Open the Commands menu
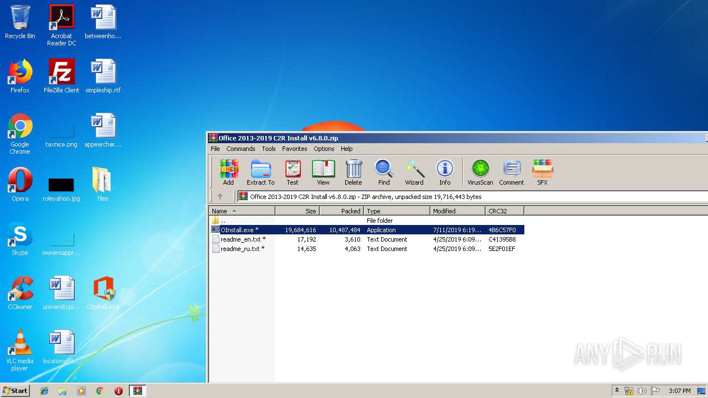This screenshot has width=708, height=398. point(241,149)
